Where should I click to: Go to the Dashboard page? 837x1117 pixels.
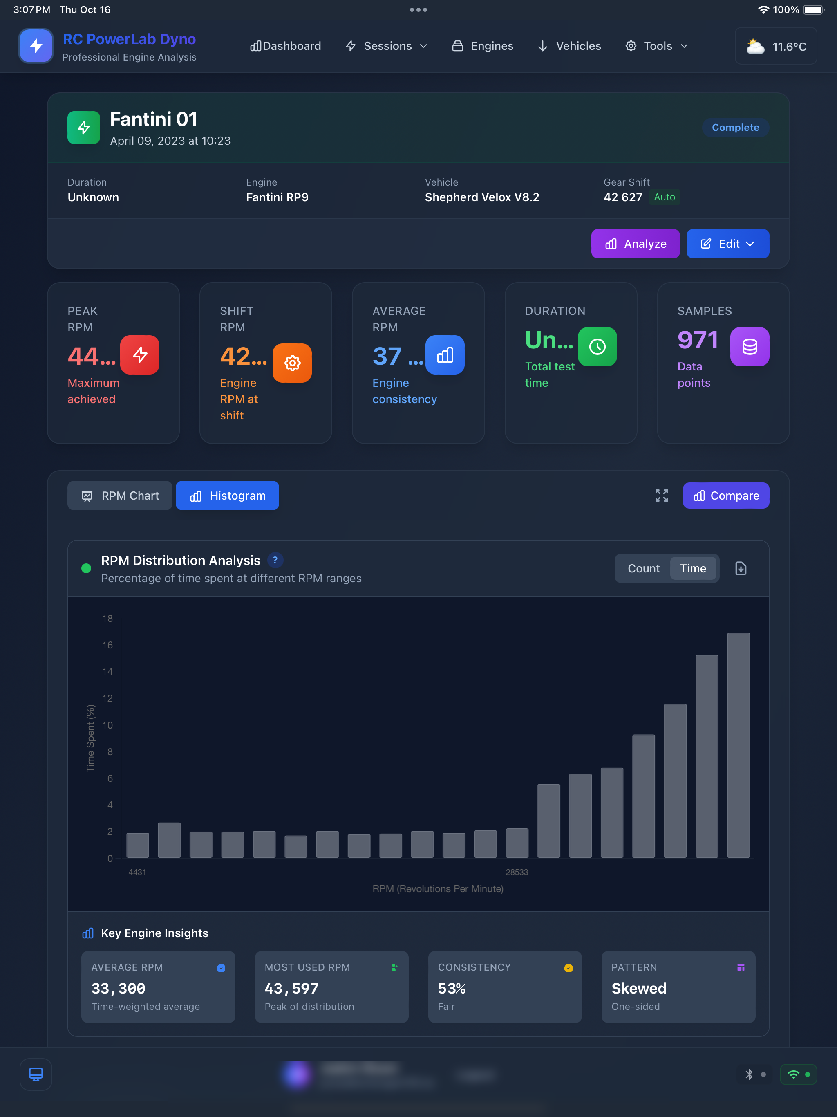[286, 46]
